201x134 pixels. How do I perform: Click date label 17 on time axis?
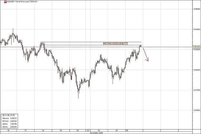[x=25, y=130]
